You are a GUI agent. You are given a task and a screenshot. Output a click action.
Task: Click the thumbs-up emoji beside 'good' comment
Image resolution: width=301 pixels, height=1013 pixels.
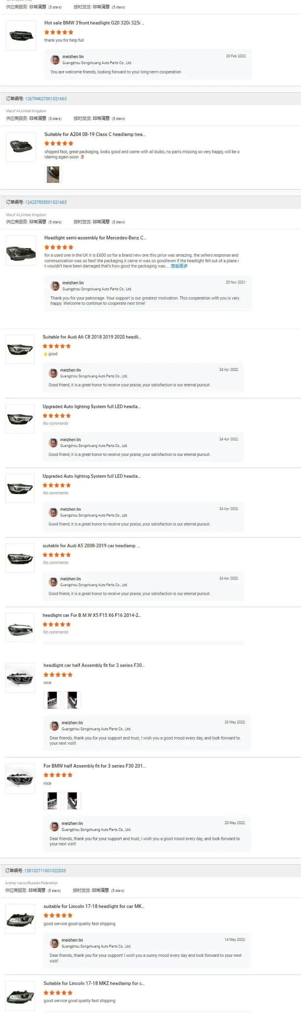click(x=45, y=354)
